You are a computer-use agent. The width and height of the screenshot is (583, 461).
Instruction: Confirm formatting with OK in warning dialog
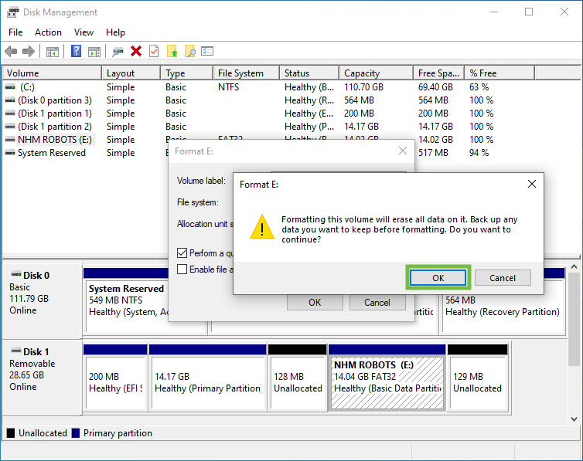(x=438, y=278)
